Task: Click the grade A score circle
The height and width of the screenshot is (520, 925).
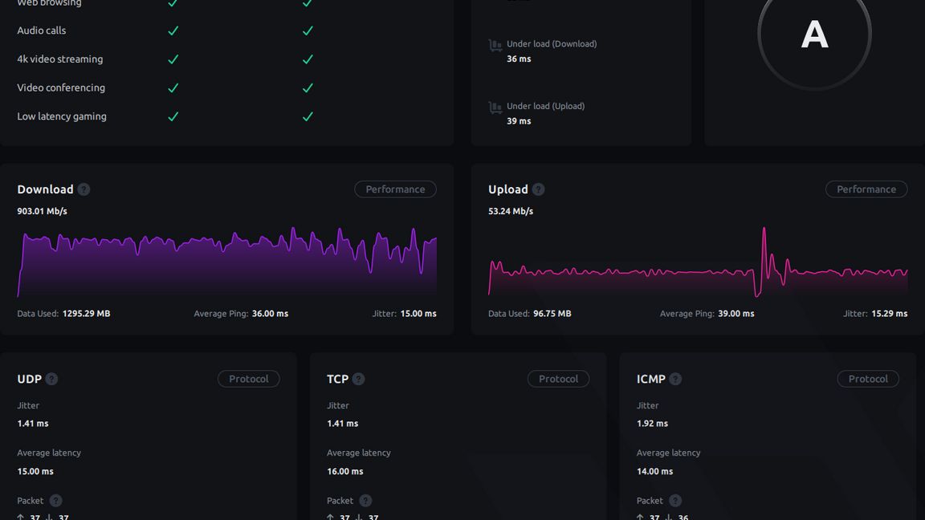Action: click(814, 35)
